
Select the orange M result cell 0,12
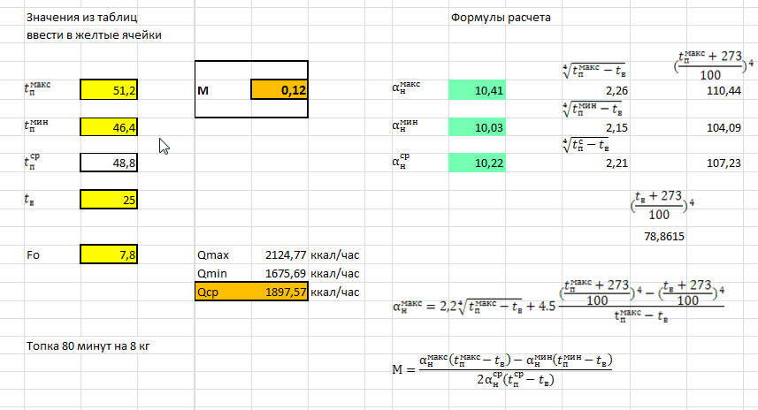click(279, 89)
